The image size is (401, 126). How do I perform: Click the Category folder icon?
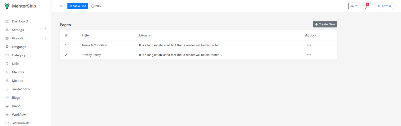coord(7,55)
